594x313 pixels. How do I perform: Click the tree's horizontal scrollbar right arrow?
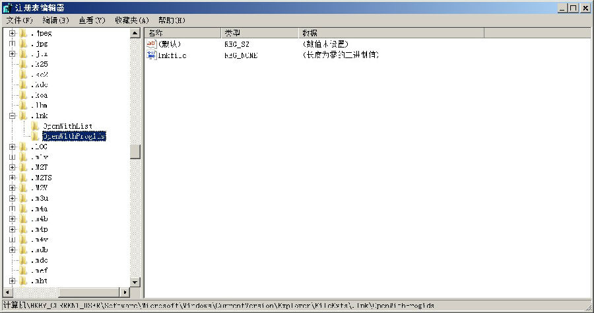point(125,292)
